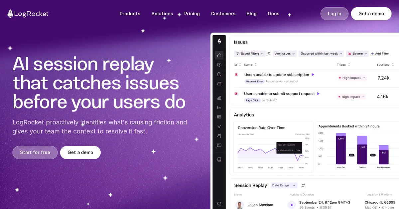The height and width of the screenshot is (209, 399).
Task: Open the Docs link
Action: point(273,14)
